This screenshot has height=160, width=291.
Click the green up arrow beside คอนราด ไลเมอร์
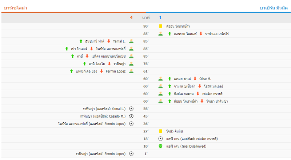point(170,34)
